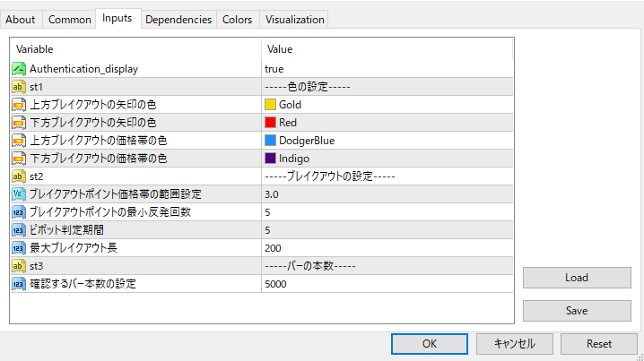This screenshot has height=361, width=644.
Task: Select the Authentication_display true value
Action: [274, 69]
